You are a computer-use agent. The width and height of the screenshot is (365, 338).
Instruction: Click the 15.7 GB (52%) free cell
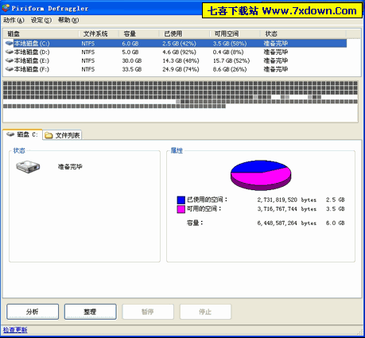[x=231, y=60]
